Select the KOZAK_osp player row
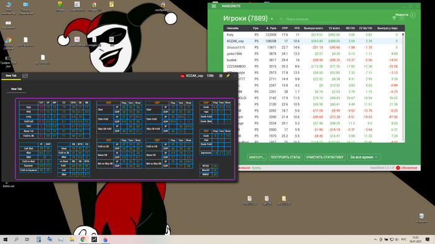 313,41
